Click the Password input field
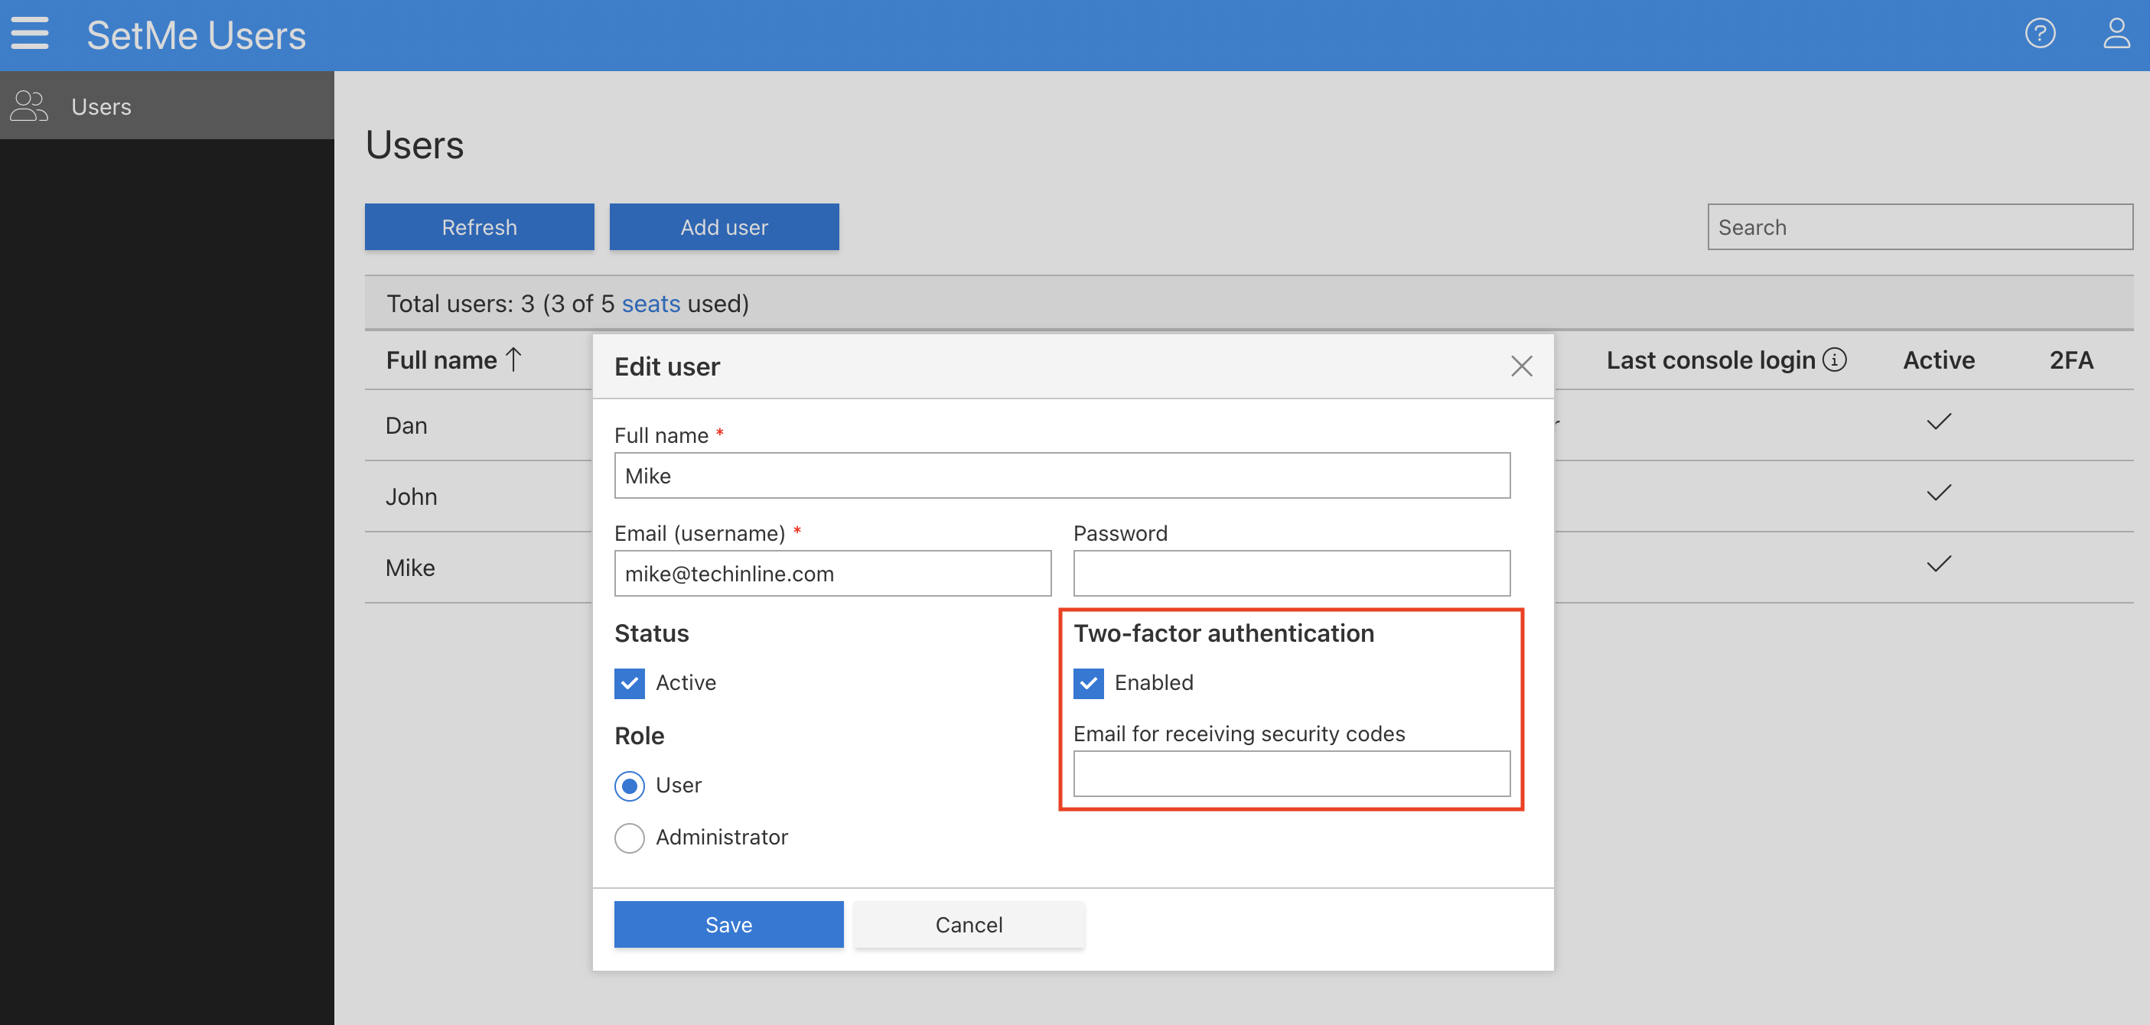This screenshot has width=2150, height=1025. [x=1292, y=574]
